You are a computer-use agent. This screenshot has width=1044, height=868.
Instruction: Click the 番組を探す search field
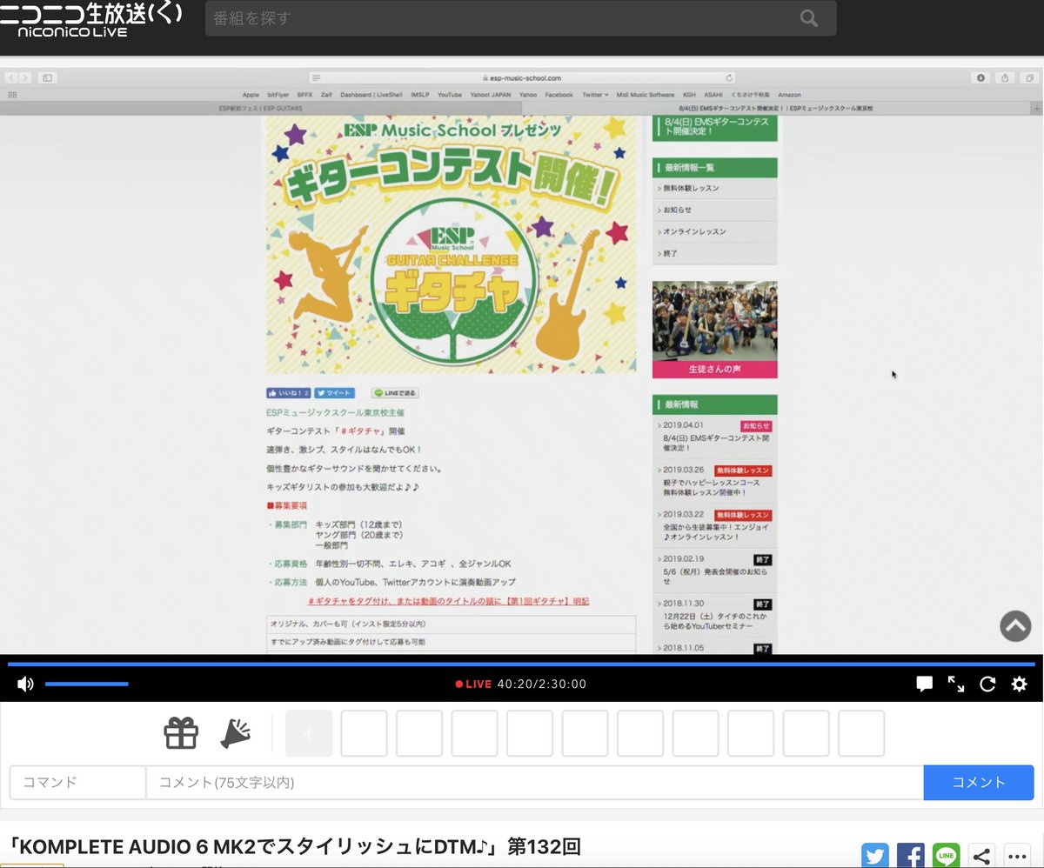(520, 18)
